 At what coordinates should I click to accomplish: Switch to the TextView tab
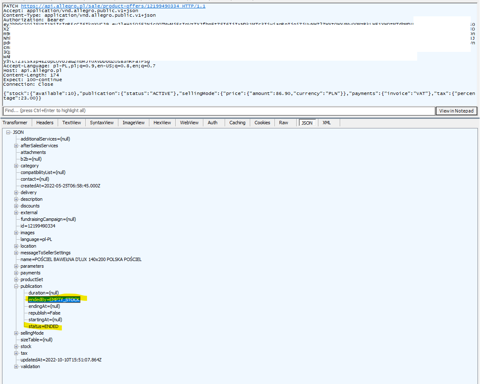[x=71, y=123]
